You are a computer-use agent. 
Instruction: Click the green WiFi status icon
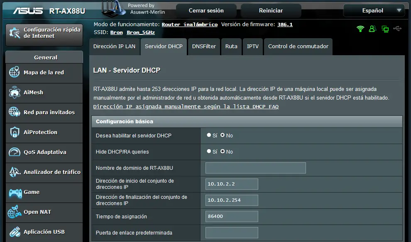[360, 29]
